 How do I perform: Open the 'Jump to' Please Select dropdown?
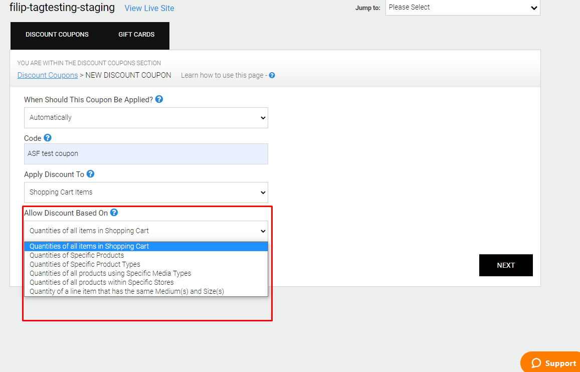tap(463, 8)
